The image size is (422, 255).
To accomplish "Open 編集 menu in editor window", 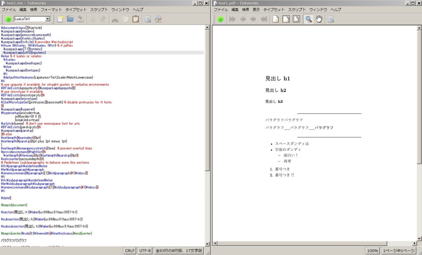I will [23, 9].
